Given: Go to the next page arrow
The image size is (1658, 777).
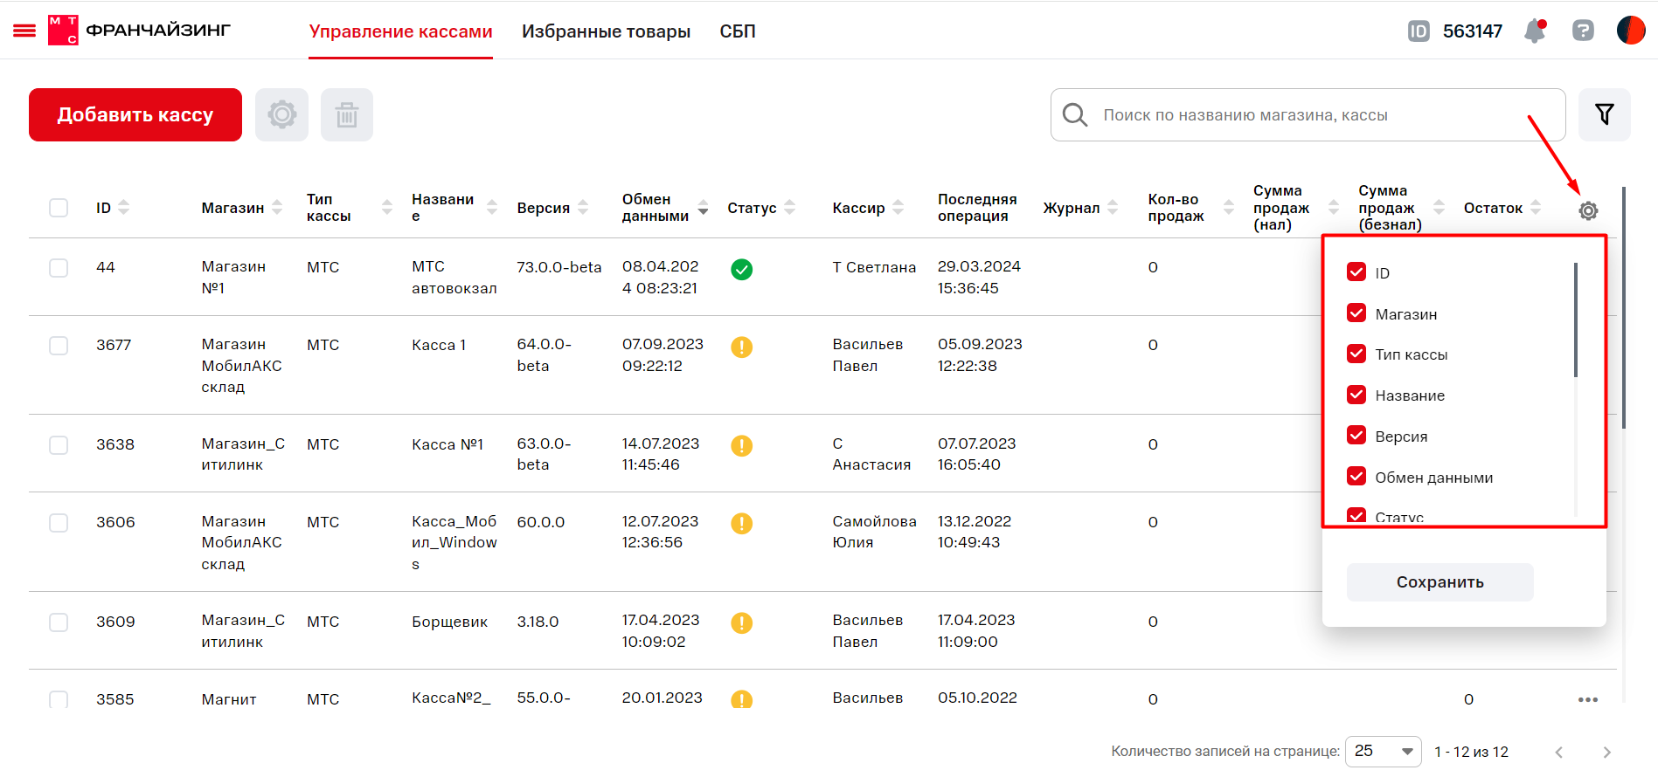Looking at the screenshot, I should 1606,752.
